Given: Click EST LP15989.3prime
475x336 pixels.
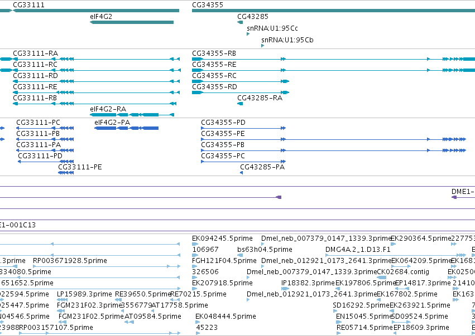Looking at the screenshot, I should click(x=84, y=294).
